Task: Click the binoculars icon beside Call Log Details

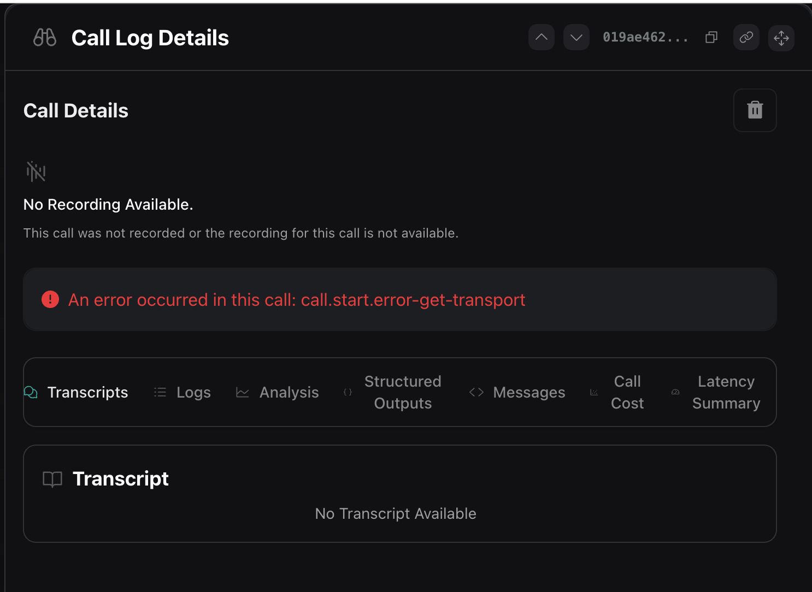Action: [x=45, y=38]
